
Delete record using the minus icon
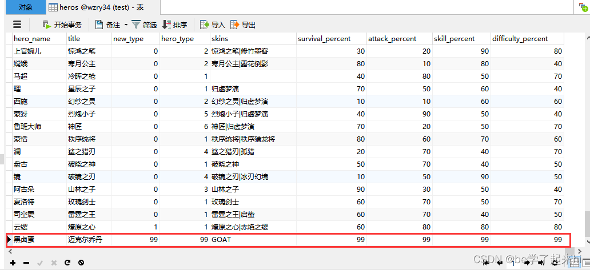[26, 263]
